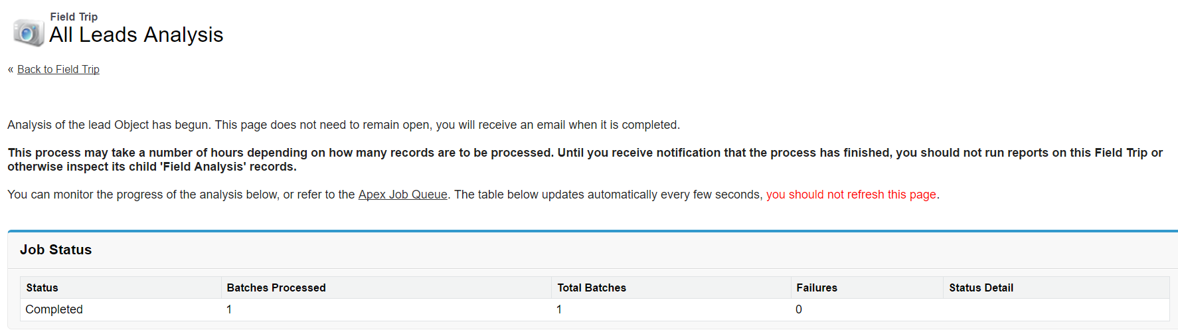Open the Apex Job Queue link
The height and width of the screenshot is (332, 1178).
click(x=402, y=195)
